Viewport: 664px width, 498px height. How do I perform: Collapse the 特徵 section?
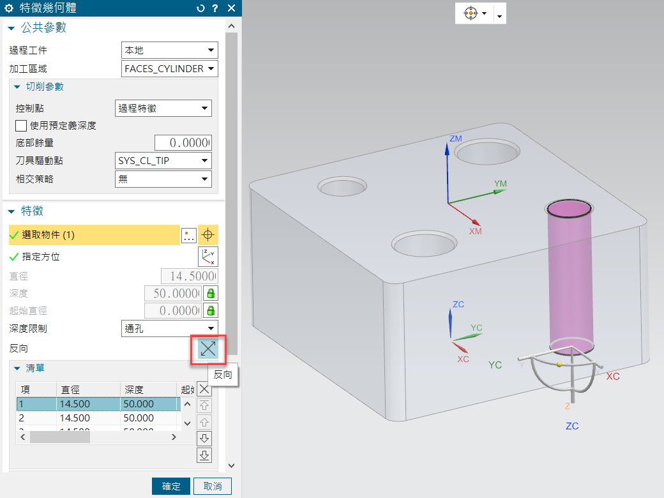coord(11,211)
